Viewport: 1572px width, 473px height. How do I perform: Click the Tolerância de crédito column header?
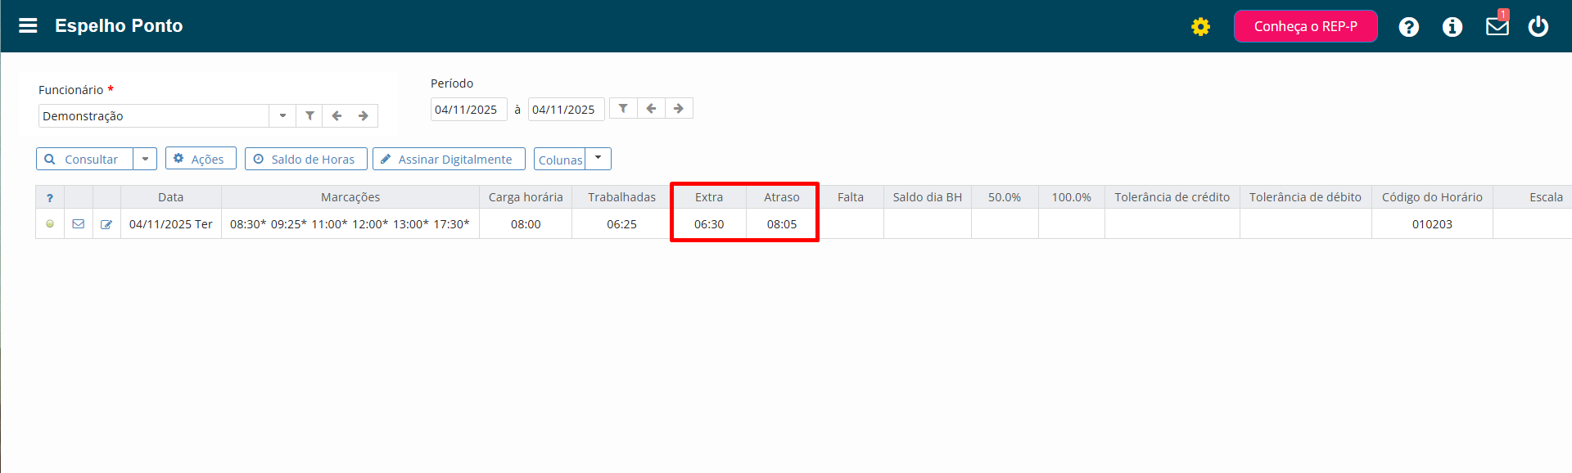(x=1172, y=197)
